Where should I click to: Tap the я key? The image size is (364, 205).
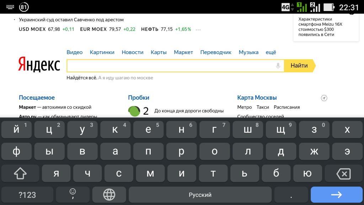point(56,173)
